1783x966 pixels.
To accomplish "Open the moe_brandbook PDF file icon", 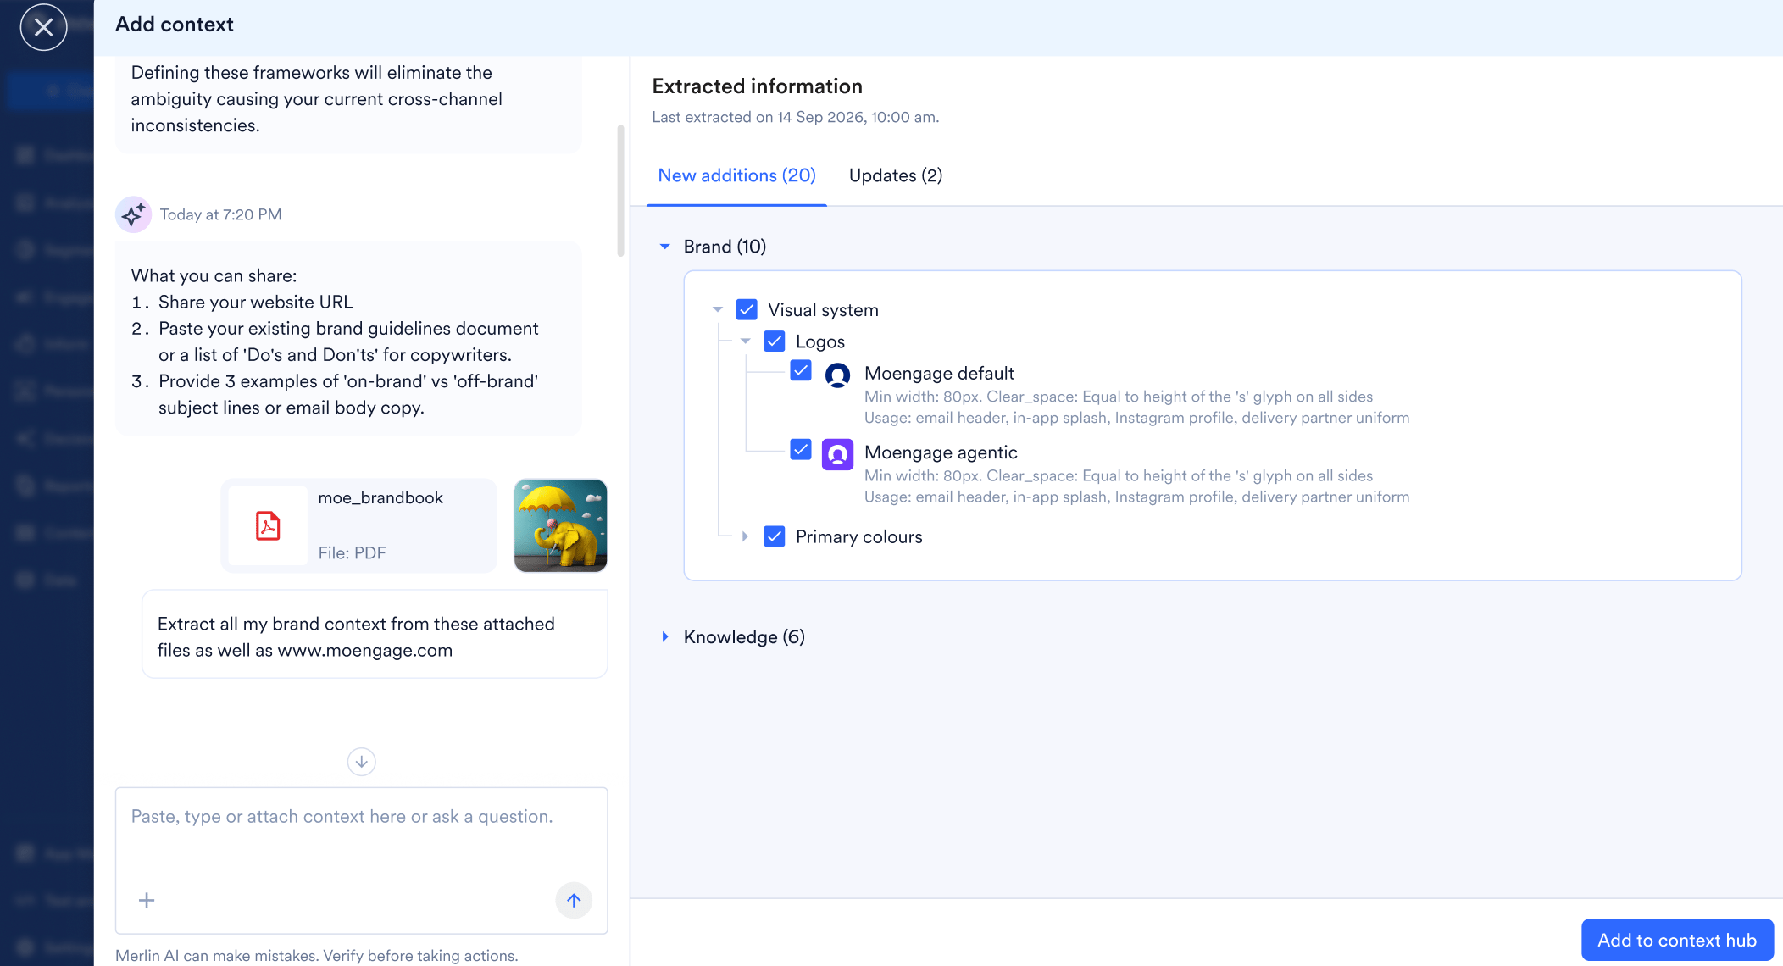I will tap(268, 525).
